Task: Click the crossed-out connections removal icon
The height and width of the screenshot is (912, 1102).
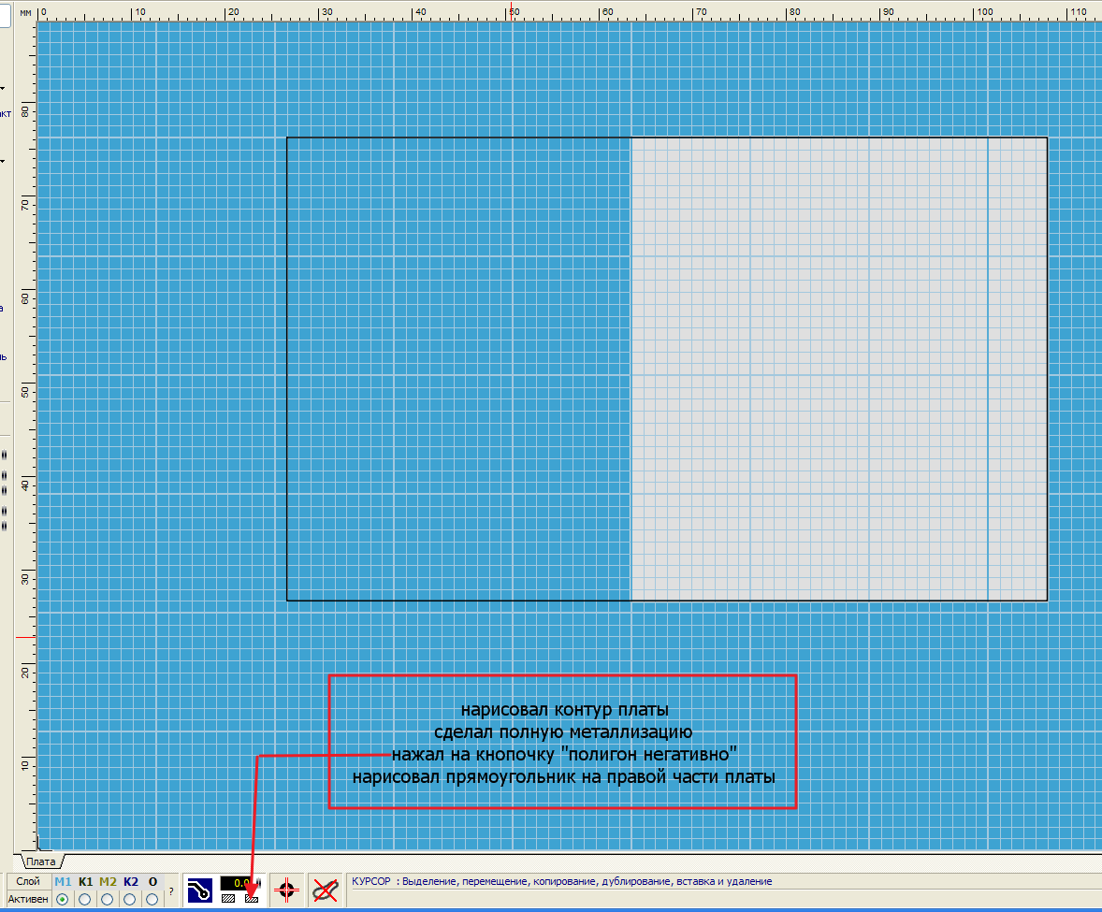Action: [325, 890]
